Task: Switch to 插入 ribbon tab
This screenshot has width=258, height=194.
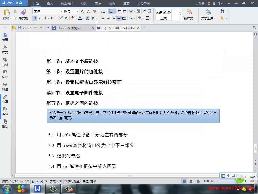Action: pos(50,4)
